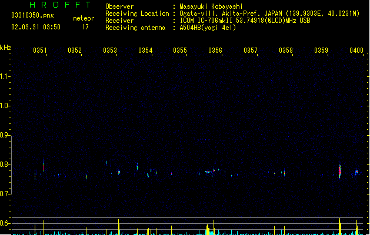
Task: Click the 0357 time marker
Action: pyautogui.click(x=251, y=51)
